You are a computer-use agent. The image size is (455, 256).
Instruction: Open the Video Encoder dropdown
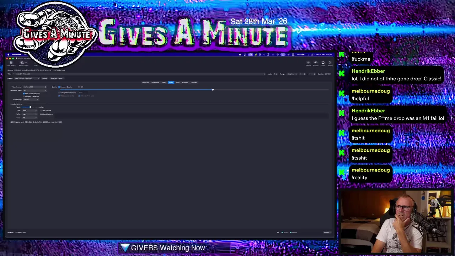pos(35,87)
